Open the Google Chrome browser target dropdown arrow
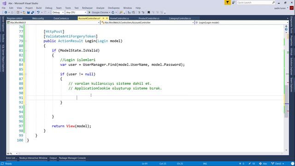295x166 pixels. [110, 12]
